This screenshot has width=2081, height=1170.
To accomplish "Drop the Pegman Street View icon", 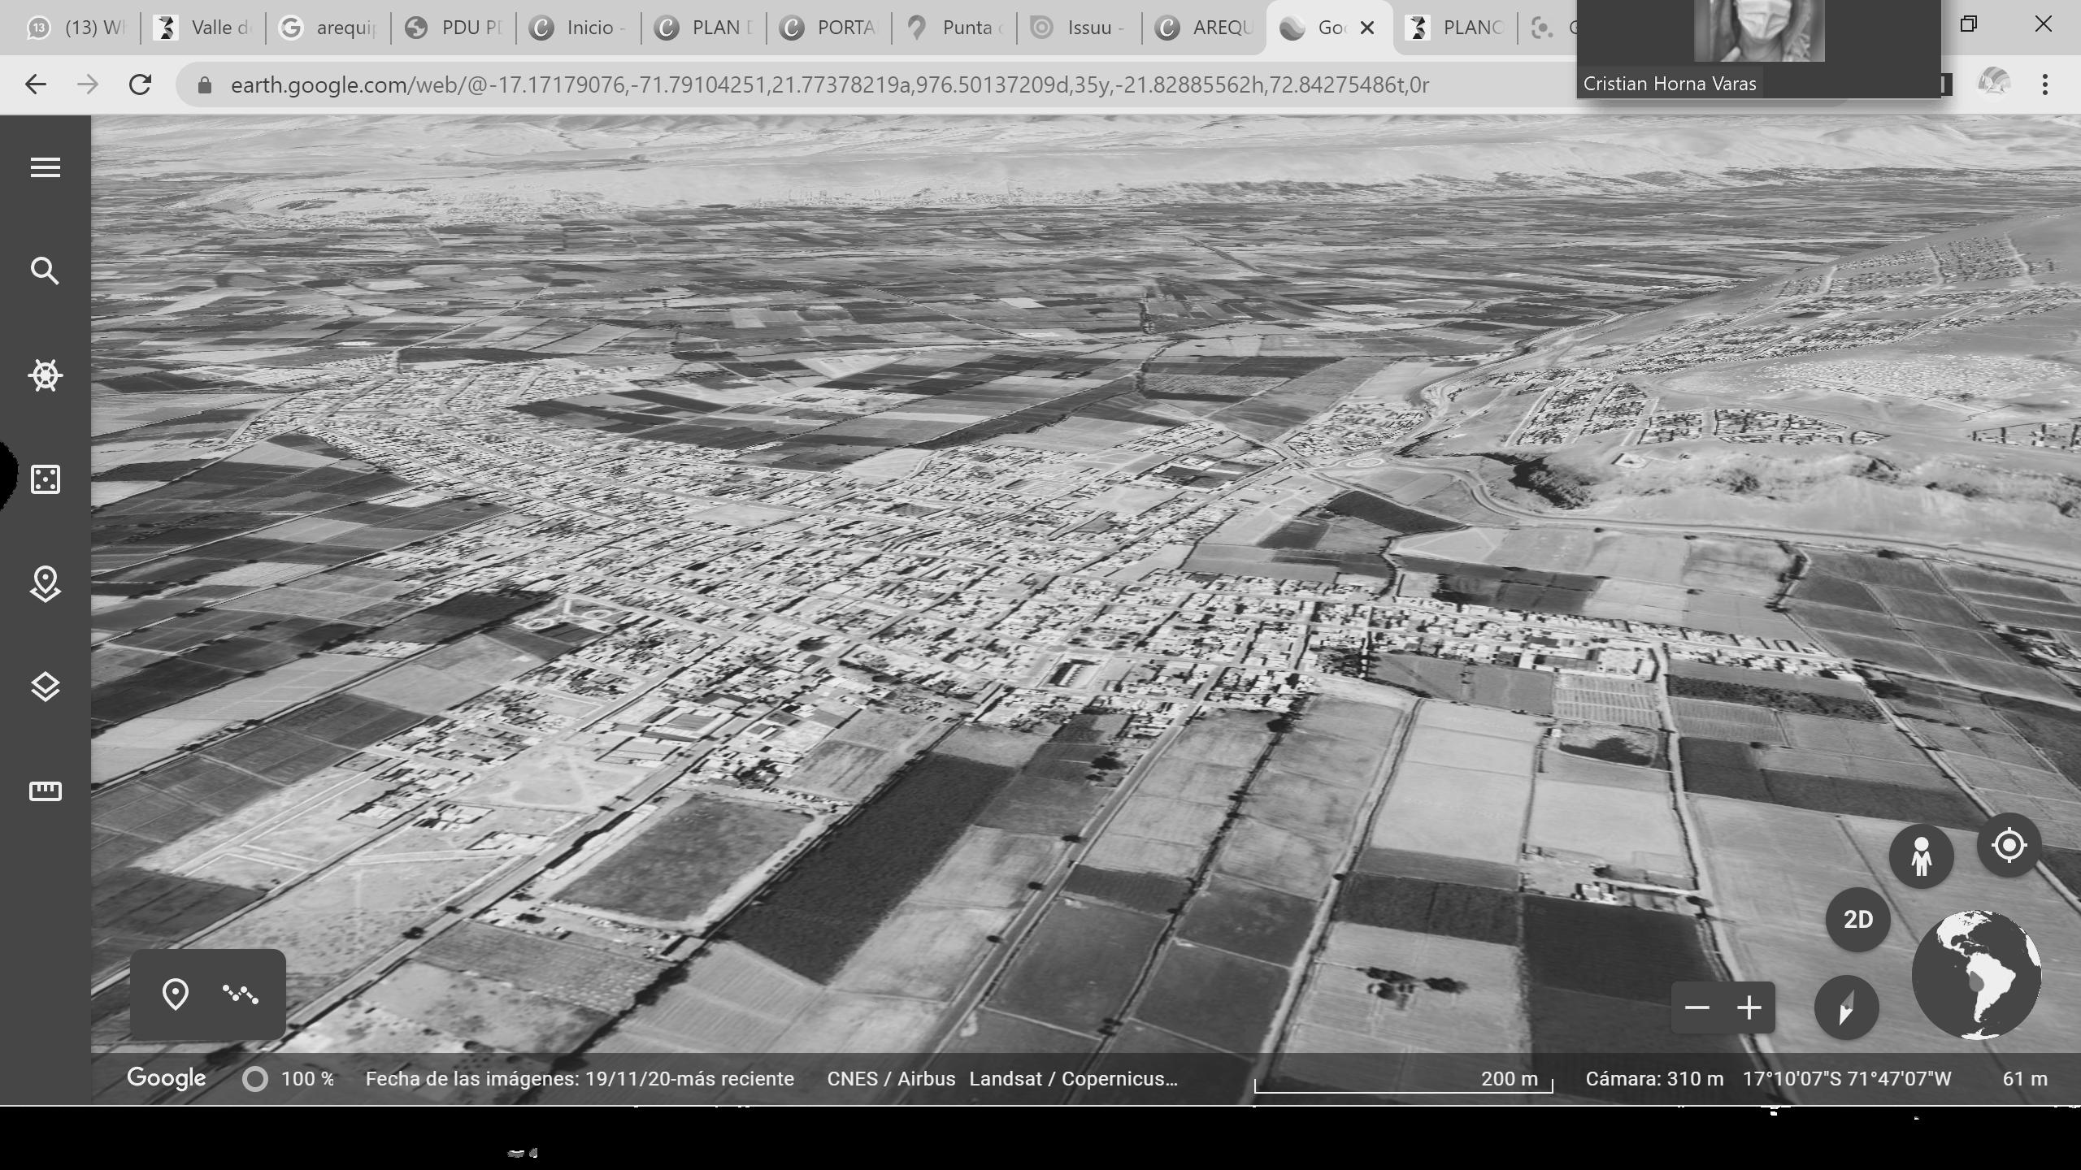I will point(1921,856).
